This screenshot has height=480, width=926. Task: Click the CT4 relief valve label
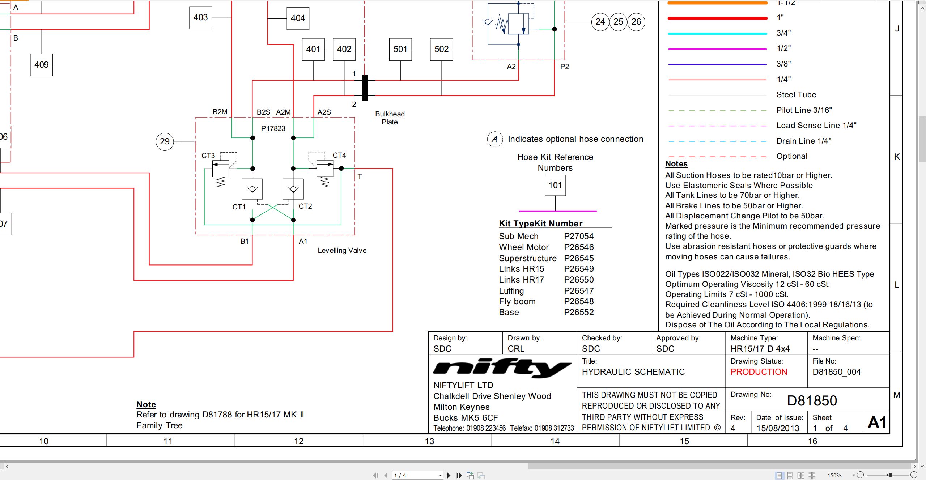pos(339,155)
